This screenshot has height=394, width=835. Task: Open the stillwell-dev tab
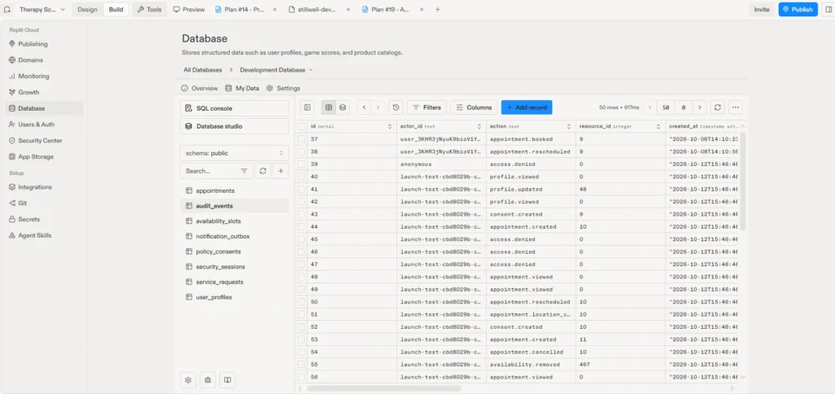point(317,10)
